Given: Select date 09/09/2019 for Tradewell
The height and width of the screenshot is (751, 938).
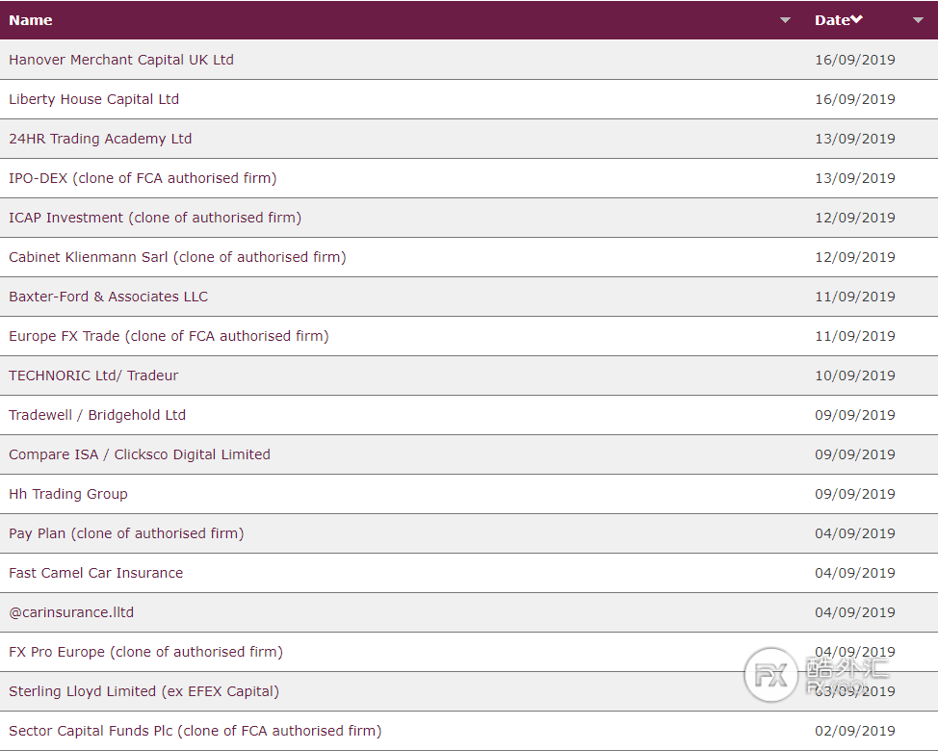Looking at the screenshot, I should pyautogui.click(x=855, y=415).
